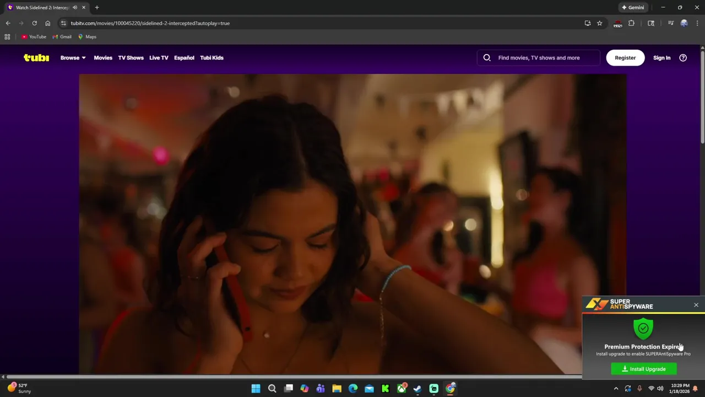
Task: Click the Gemini button
Action: pyautogui.click(x=632, y=7)
